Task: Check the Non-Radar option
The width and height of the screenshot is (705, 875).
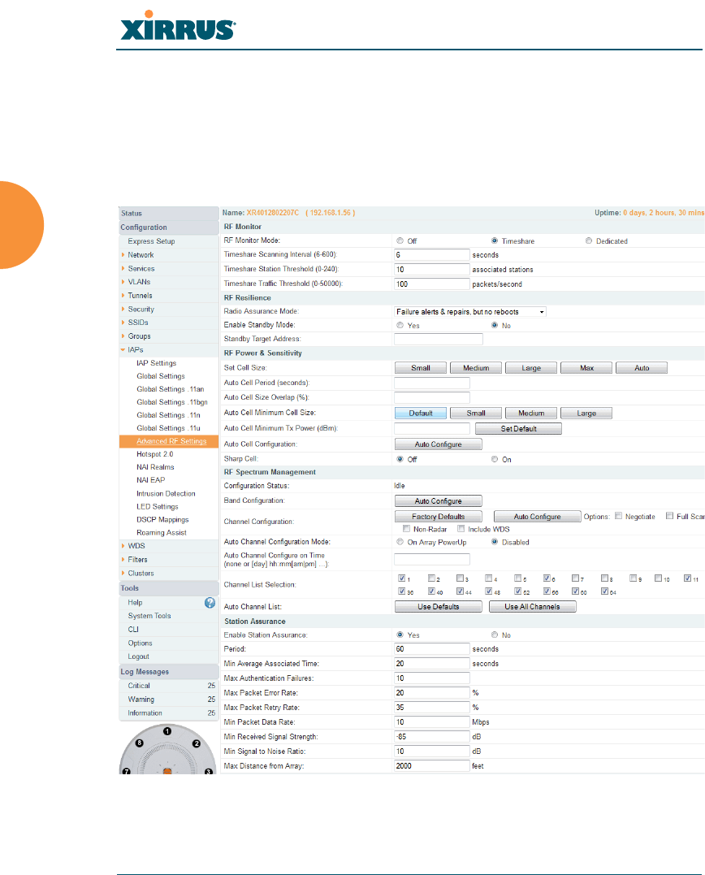Action: coord(406,528)
